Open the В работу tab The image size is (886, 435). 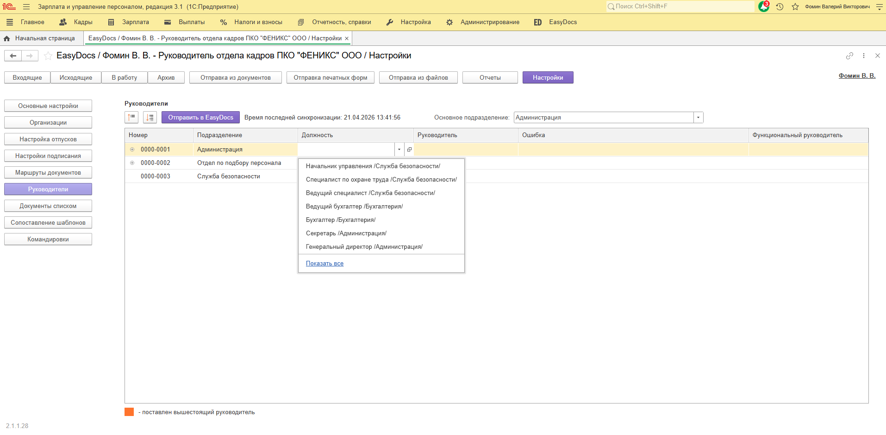(x=125, y=78)
